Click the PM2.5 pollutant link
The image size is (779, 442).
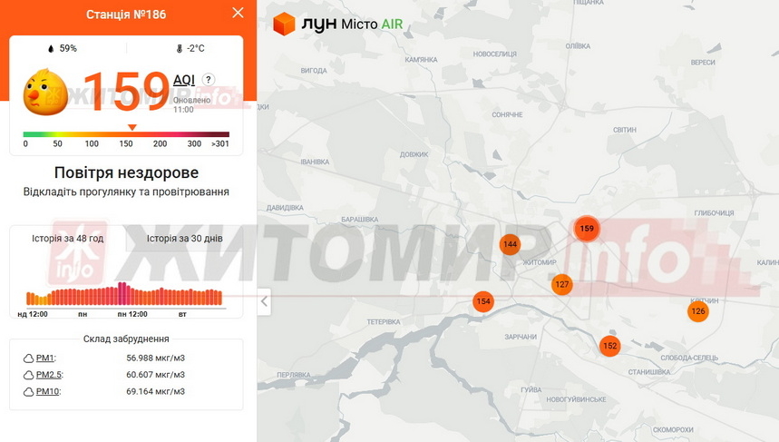(49, 374)
